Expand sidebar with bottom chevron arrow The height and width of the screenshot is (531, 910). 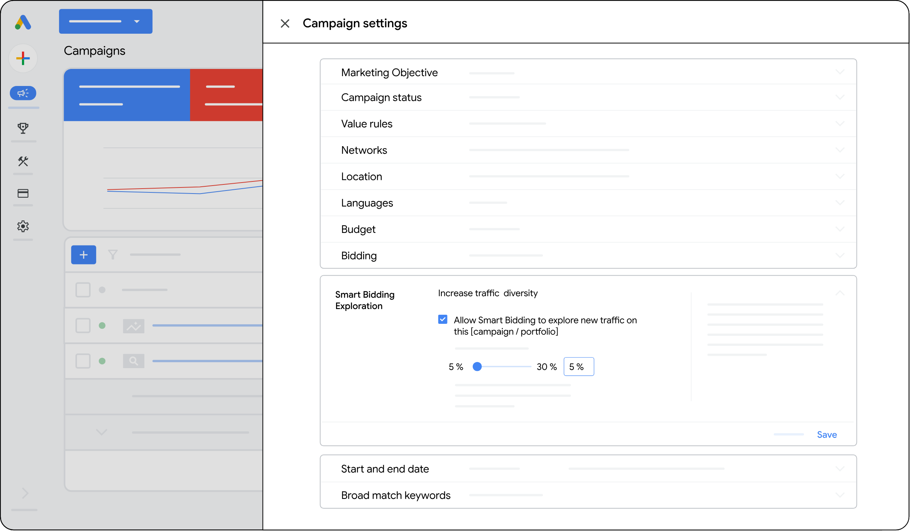[25, 493]
